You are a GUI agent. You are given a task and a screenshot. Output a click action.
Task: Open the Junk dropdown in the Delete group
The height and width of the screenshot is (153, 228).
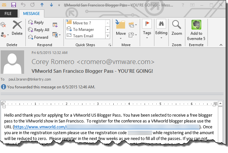coord(5,35)
